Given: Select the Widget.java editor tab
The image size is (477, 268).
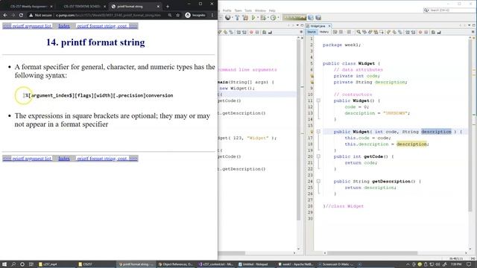Looking at the screenshot, I should coord(318,26).
